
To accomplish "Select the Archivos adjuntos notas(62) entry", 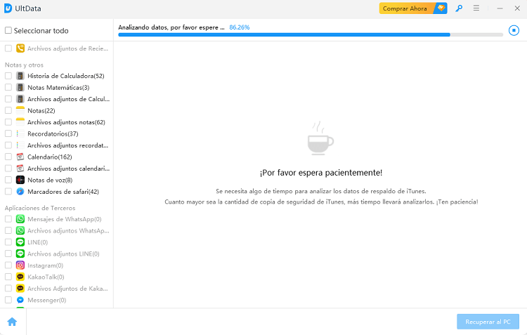I will click(x=66, y=122).
